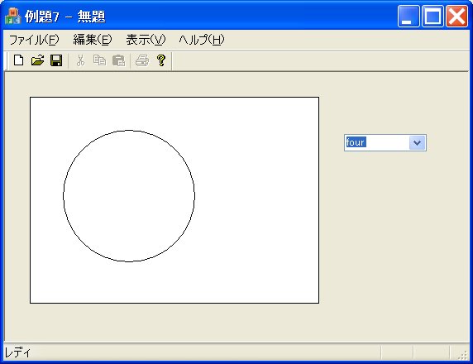Click the Print toolbar icon
The height and width of the screenshot is (364, 473).
pos(141,60)
